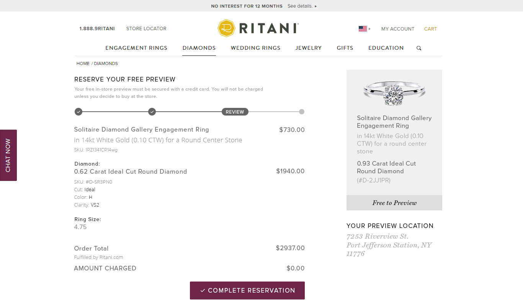Click the second completed checkmark step
The image size is (523, 306).
tap(152, 112)
